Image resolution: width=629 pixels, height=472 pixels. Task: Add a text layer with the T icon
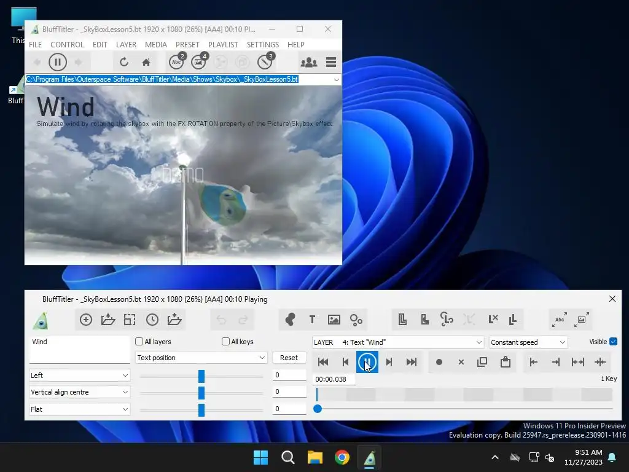point(312,320)
